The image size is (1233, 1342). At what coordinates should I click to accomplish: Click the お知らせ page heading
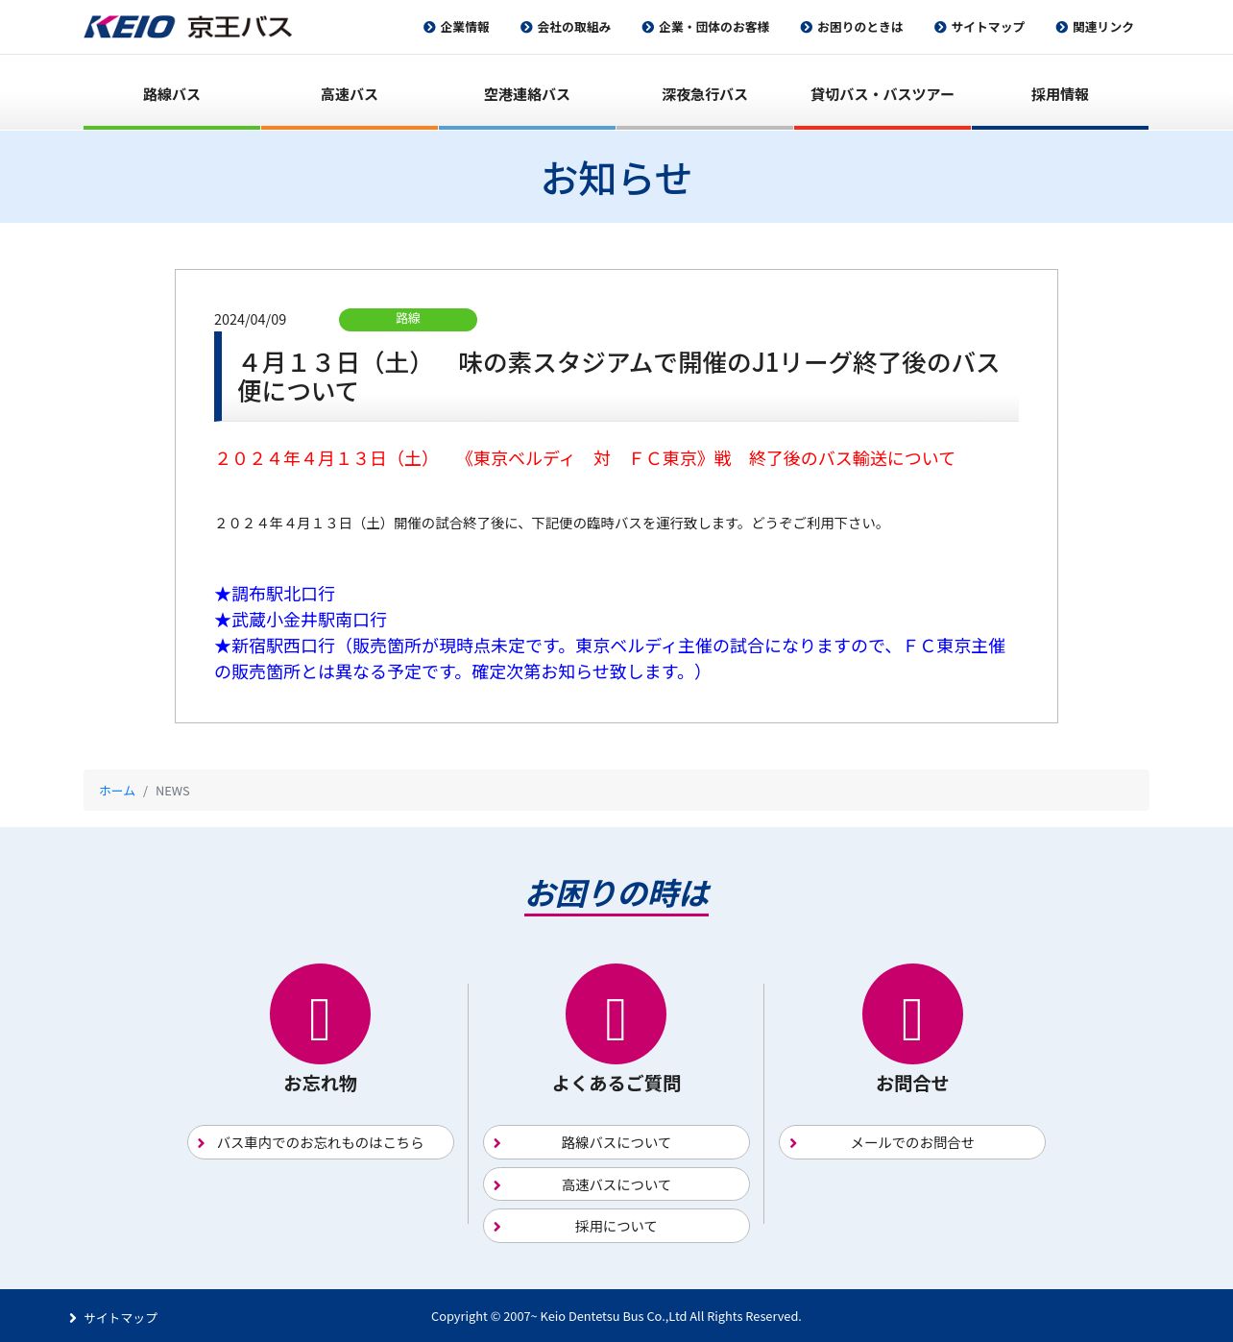[616, 178]
